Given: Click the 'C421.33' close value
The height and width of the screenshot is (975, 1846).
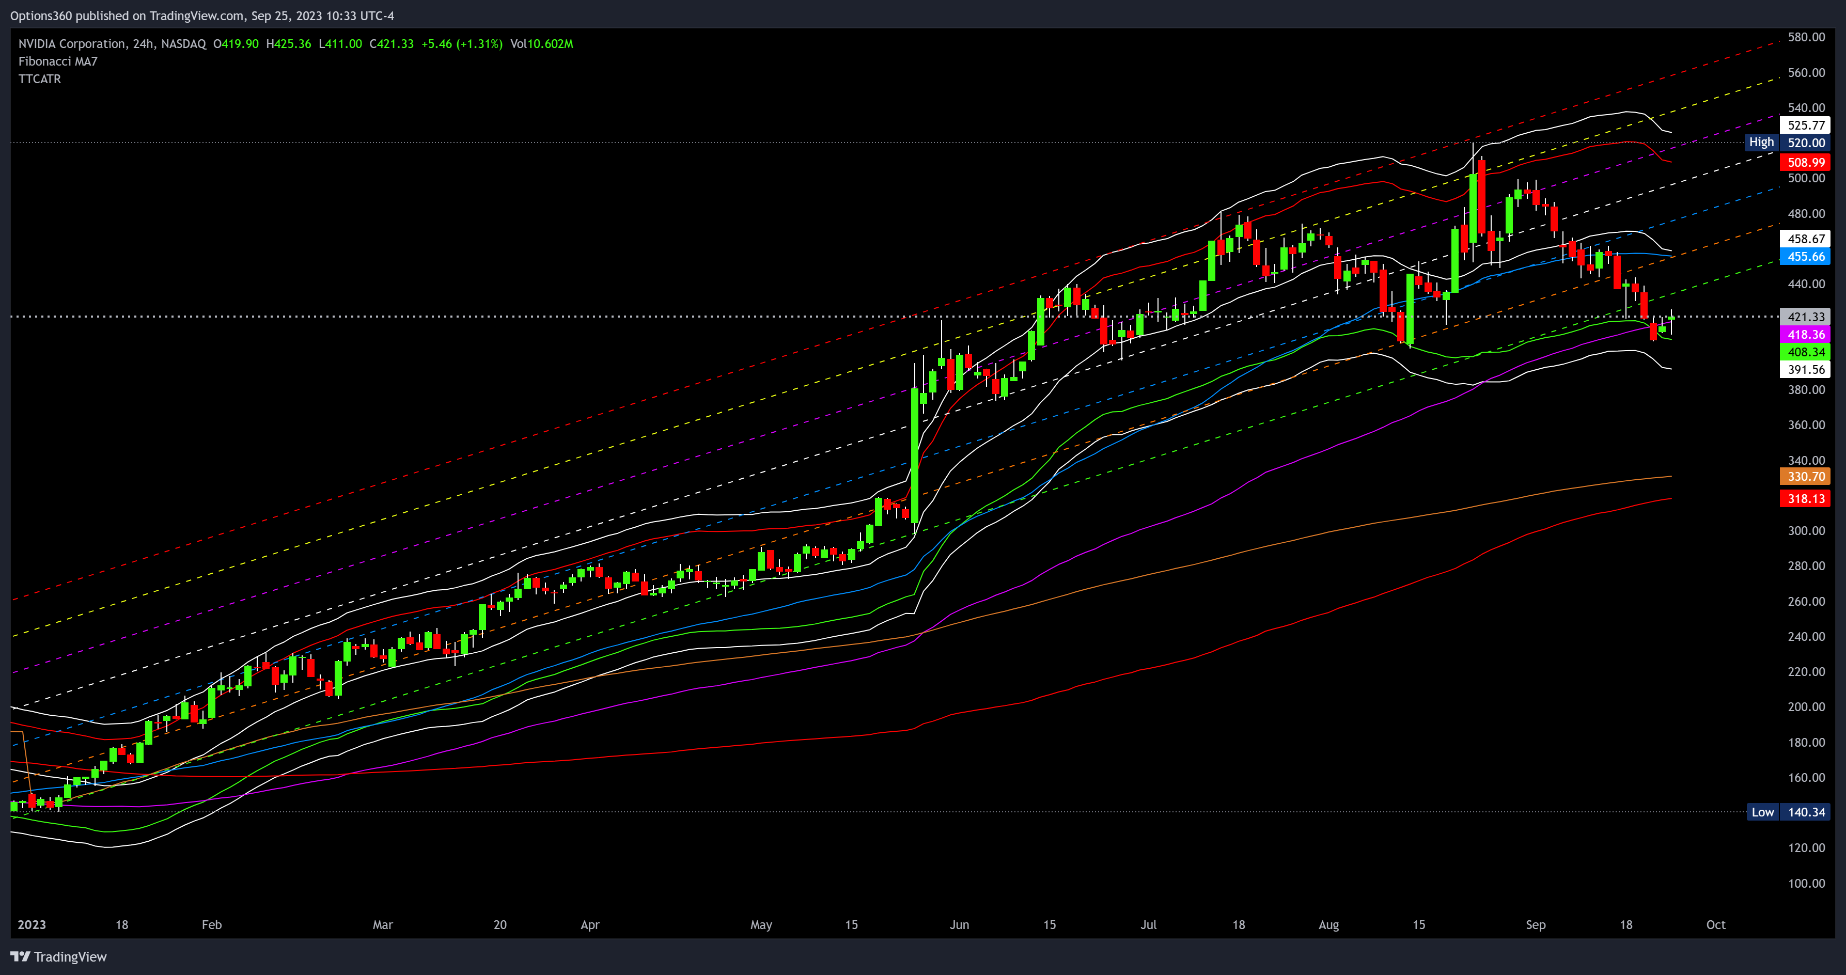Looking at the screenshot, I should coord(392,44).
